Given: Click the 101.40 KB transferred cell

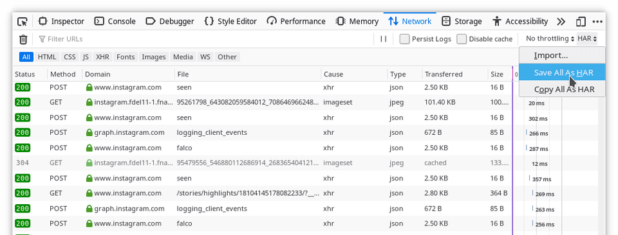Looking at the screenshot, I should (440, 102).
